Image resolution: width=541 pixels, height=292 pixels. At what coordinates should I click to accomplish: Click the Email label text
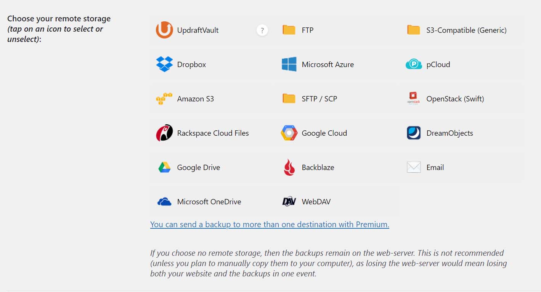point(435,167)
